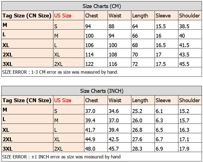
Task: Click the "Sleeve" header in CM chart
Action: click(x=163, y=16)
